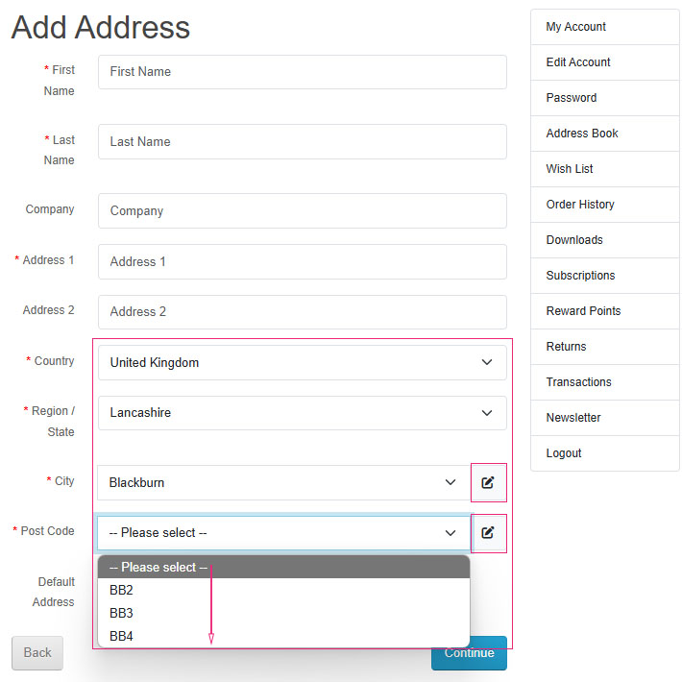Image resolution: width=682 pixels, height=682 pixels.
Task: Click the Company input field
Action: (302, 211)
